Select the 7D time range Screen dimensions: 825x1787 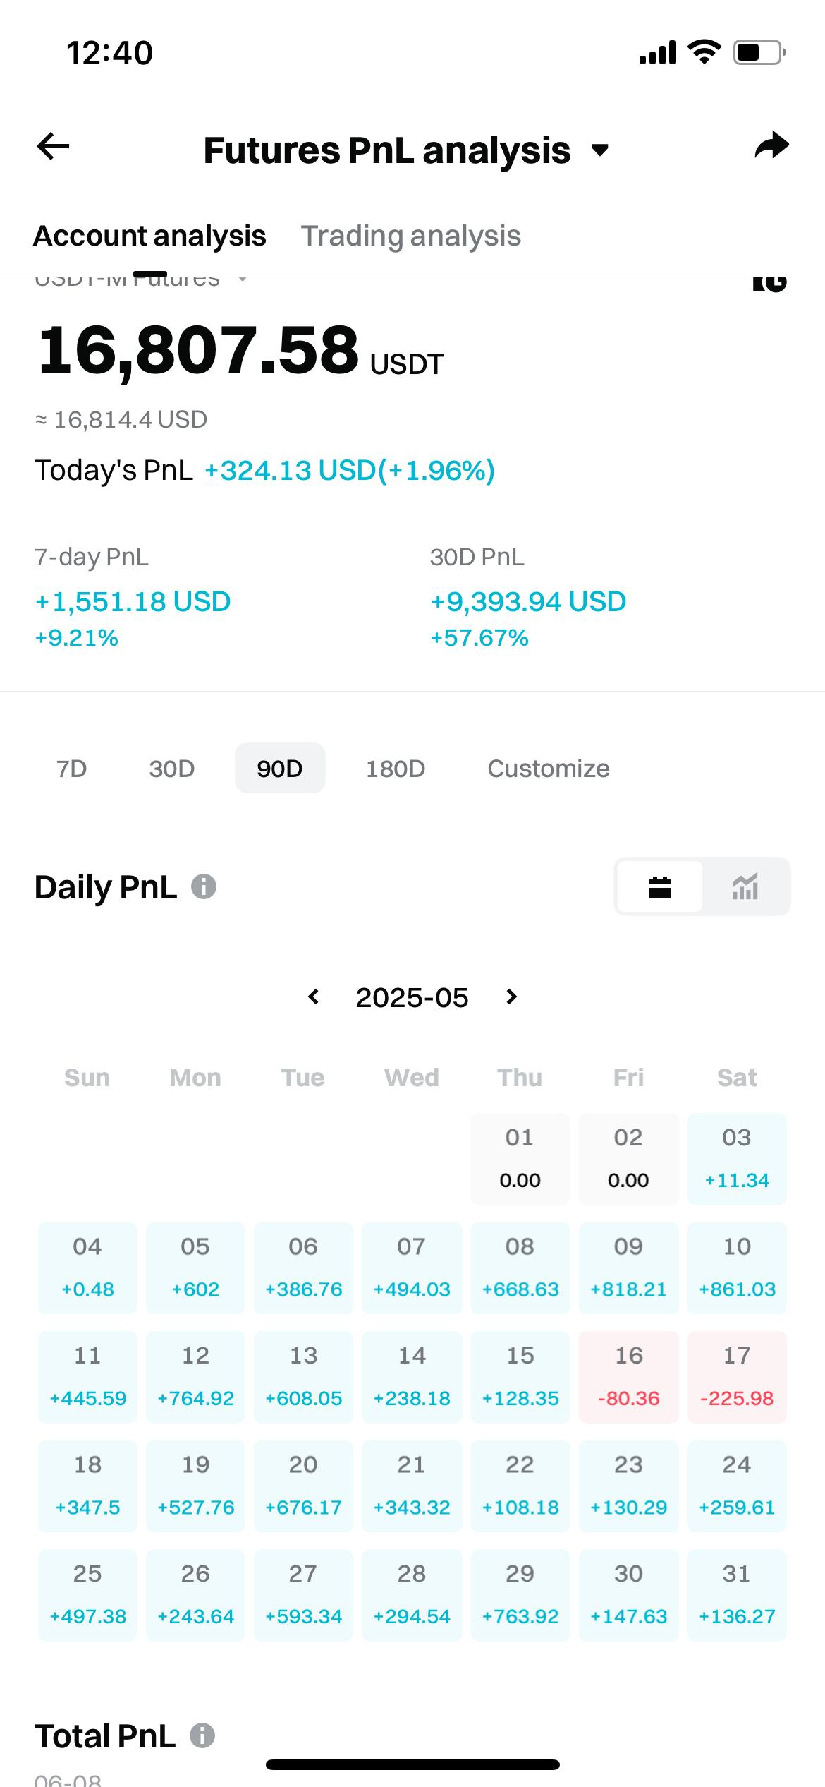[71, 769]
